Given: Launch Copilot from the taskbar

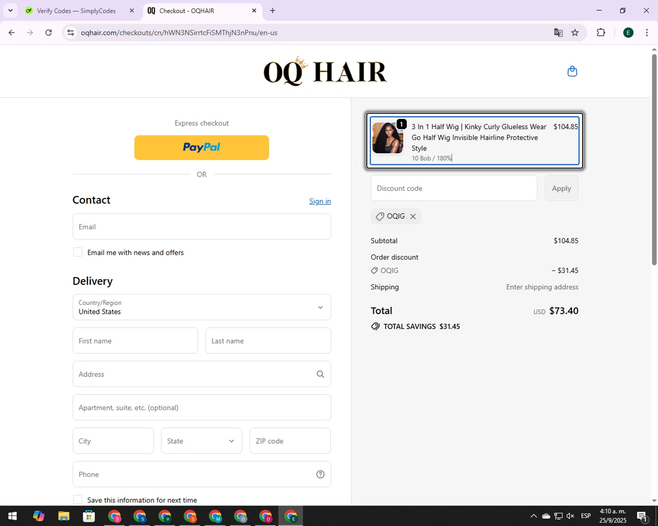Looking at the screenshot, I should [39, 516].
